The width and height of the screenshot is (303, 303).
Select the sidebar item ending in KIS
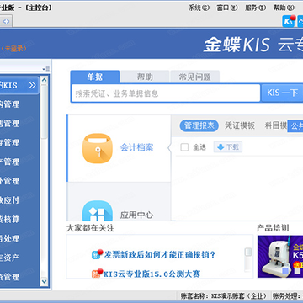19,85
